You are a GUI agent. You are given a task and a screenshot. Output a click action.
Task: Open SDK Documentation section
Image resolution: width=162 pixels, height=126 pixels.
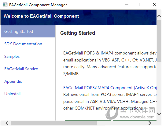click(23, 44)
